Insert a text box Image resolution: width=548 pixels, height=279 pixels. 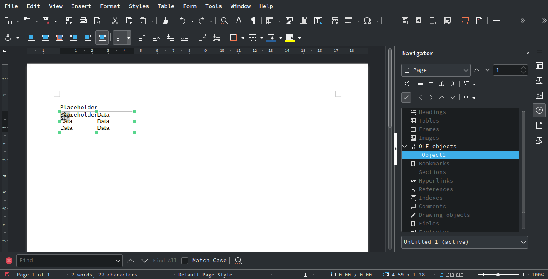click(318, 21)
